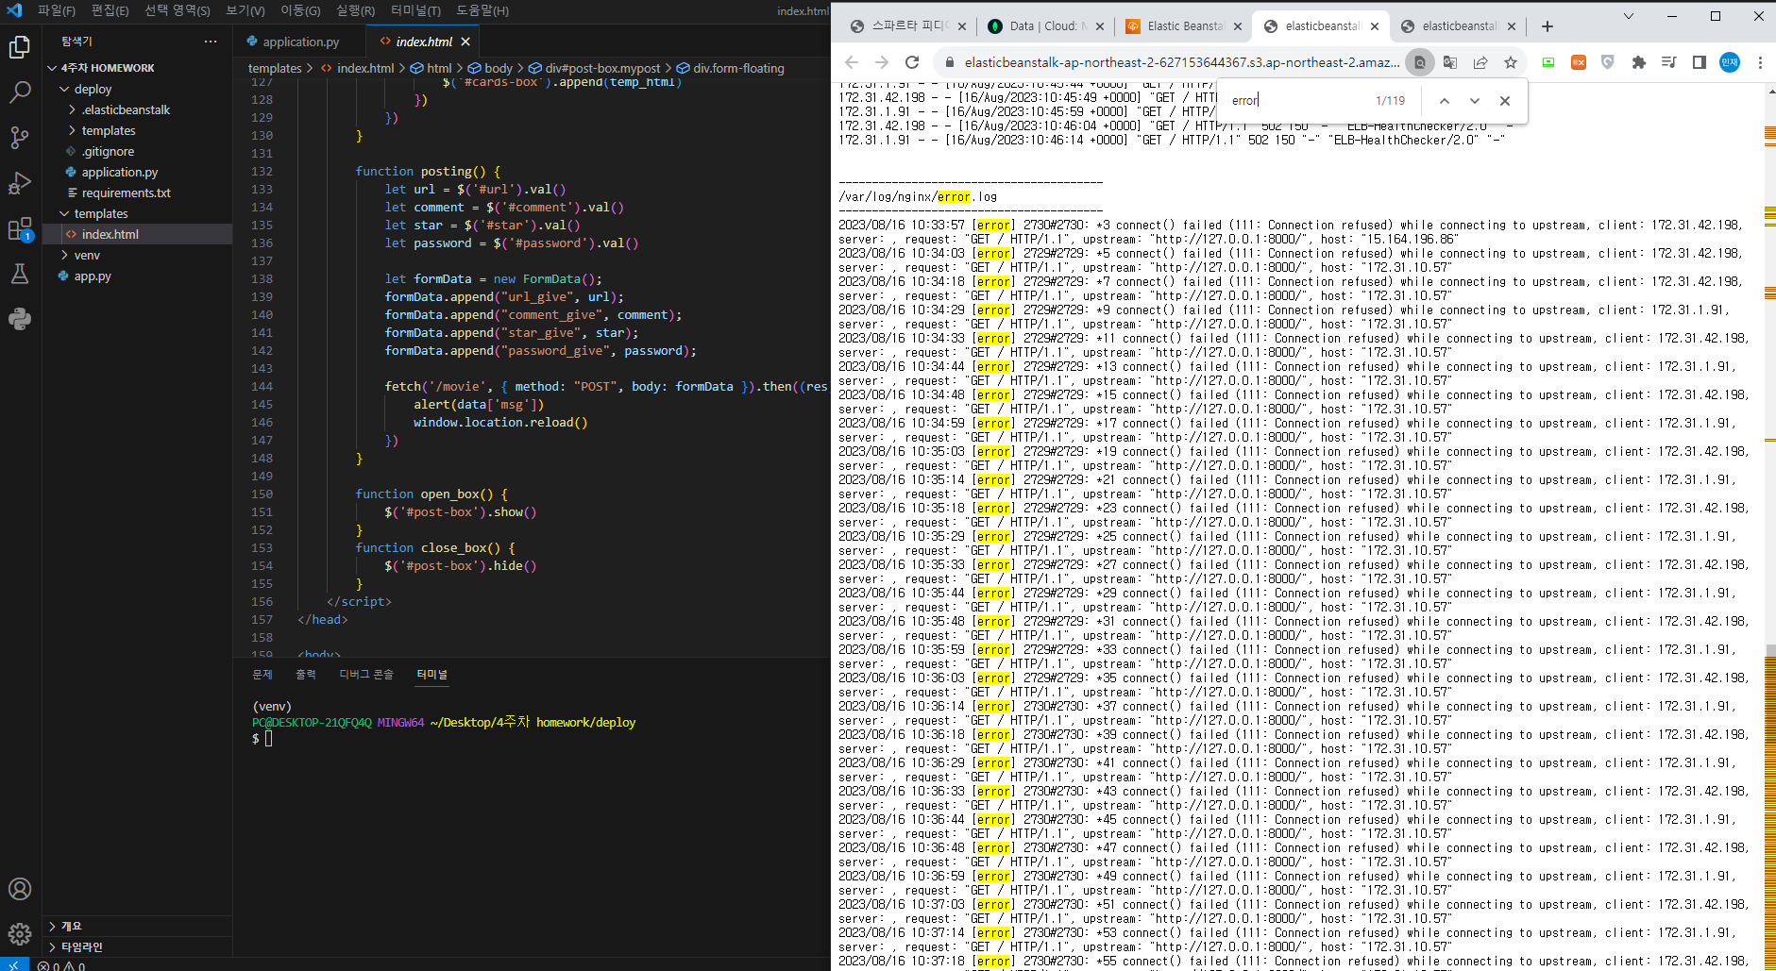1776x971 pixels.
Task: Click the find-in-page lens icon in address bar
Action: click(1419, 62)
